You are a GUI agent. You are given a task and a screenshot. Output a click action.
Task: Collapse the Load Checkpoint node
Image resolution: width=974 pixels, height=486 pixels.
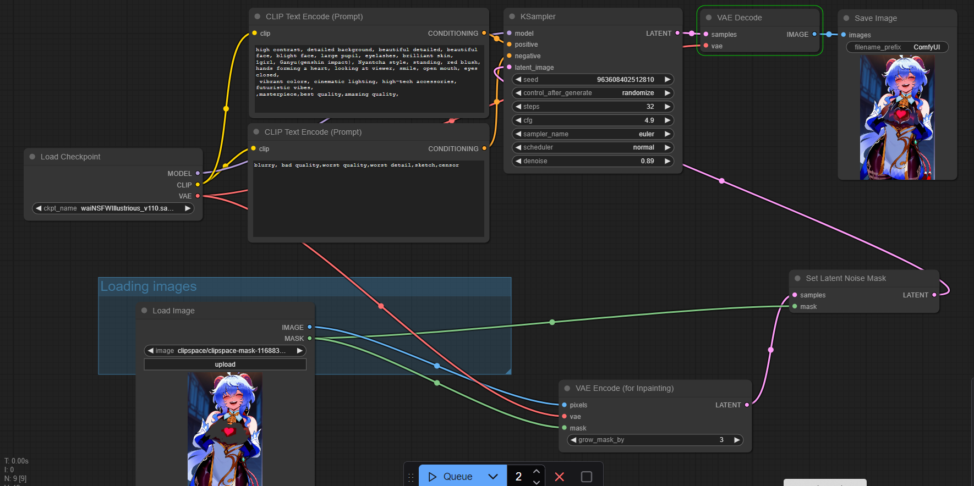click(x=32, y=157)
